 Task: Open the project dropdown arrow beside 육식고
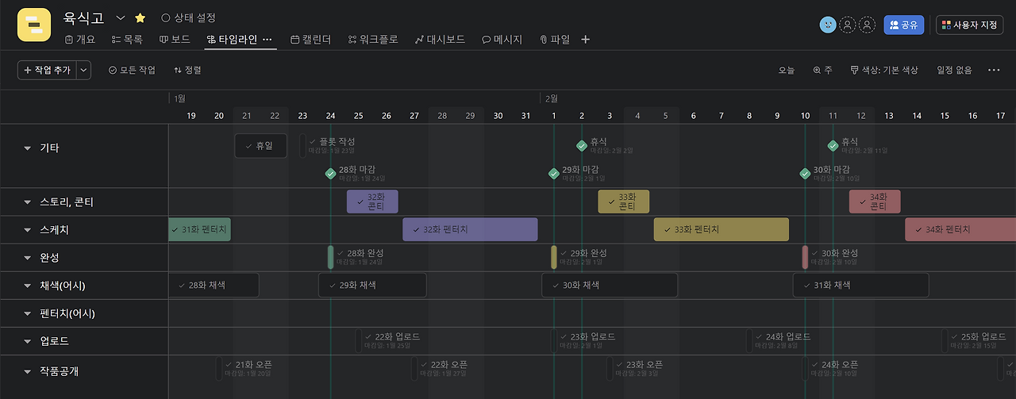[121, 17]
